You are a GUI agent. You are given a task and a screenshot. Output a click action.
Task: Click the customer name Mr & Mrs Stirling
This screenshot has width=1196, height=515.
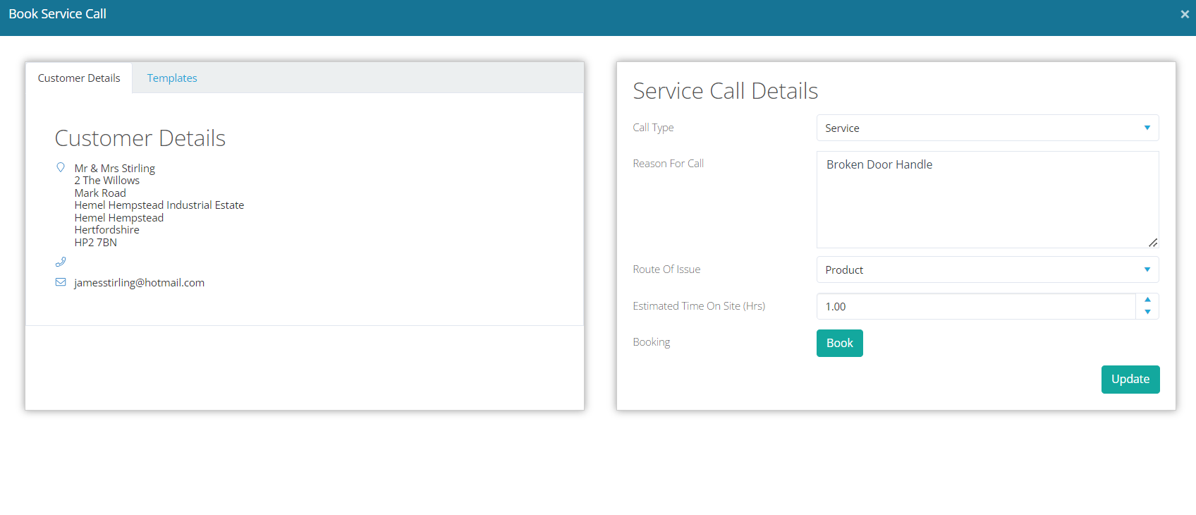click(115, 169)
